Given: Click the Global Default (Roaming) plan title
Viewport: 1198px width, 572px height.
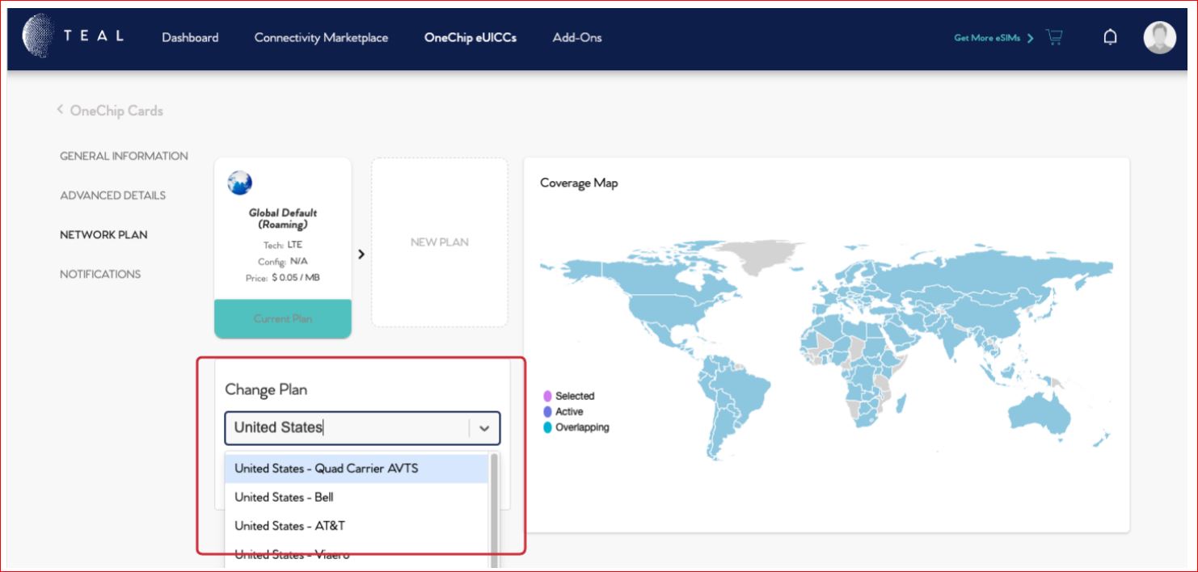Looking at the screenshot, I should point(283,218).
